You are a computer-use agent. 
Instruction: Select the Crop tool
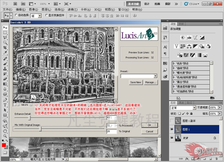click(x=5, y=48)
